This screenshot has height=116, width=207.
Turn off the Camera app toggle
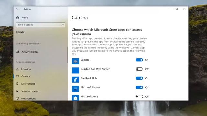pos(139,60)
